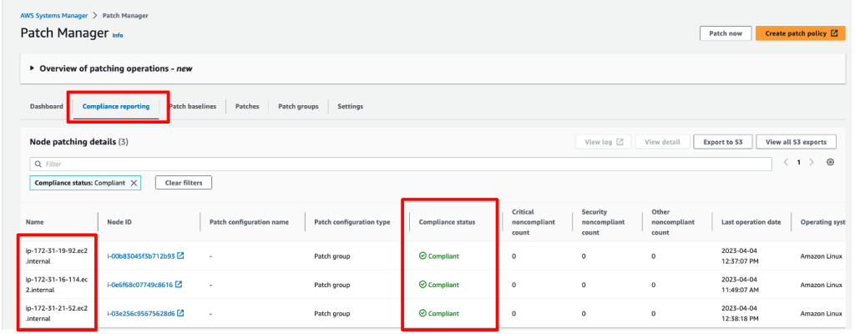855x334 pixels.
Task: Go to next page arrow
Action: coord(812,162)
